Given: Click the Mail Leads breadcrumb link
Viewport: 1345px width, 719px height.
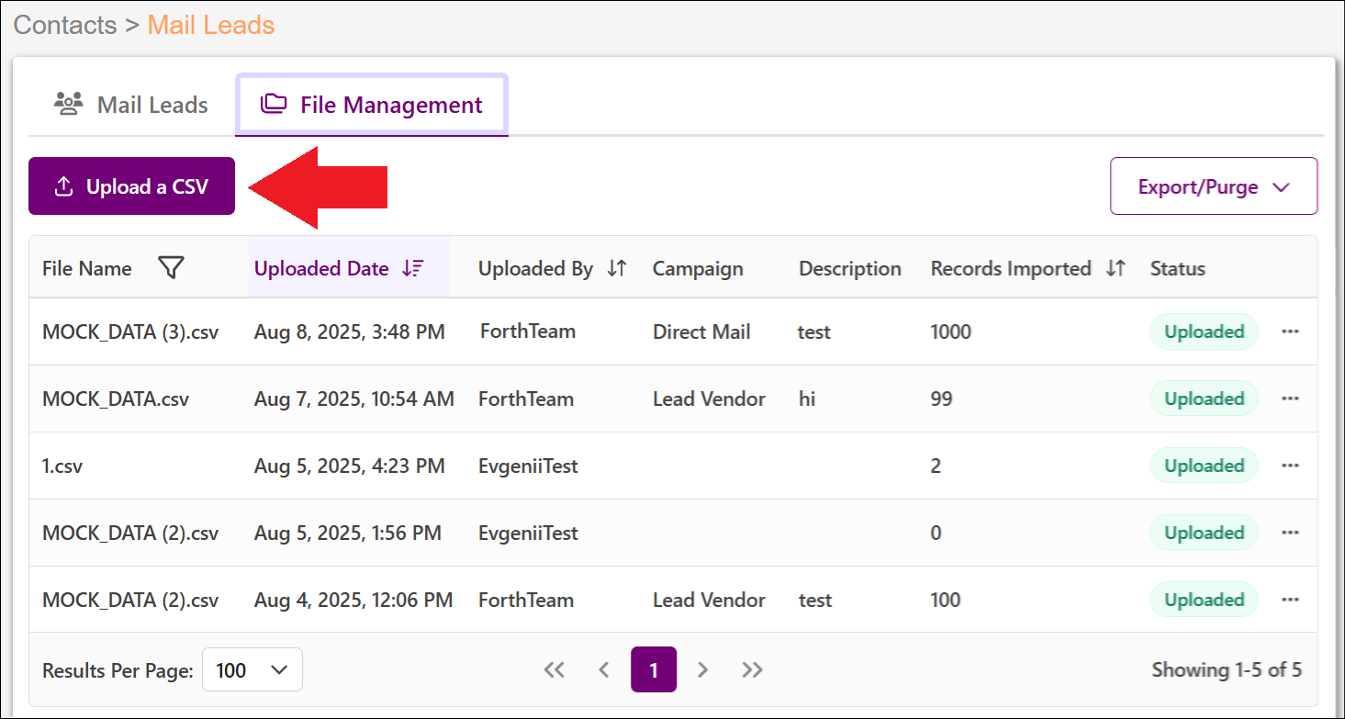Looking at the screenshot, I should click(x=211, y=25).
